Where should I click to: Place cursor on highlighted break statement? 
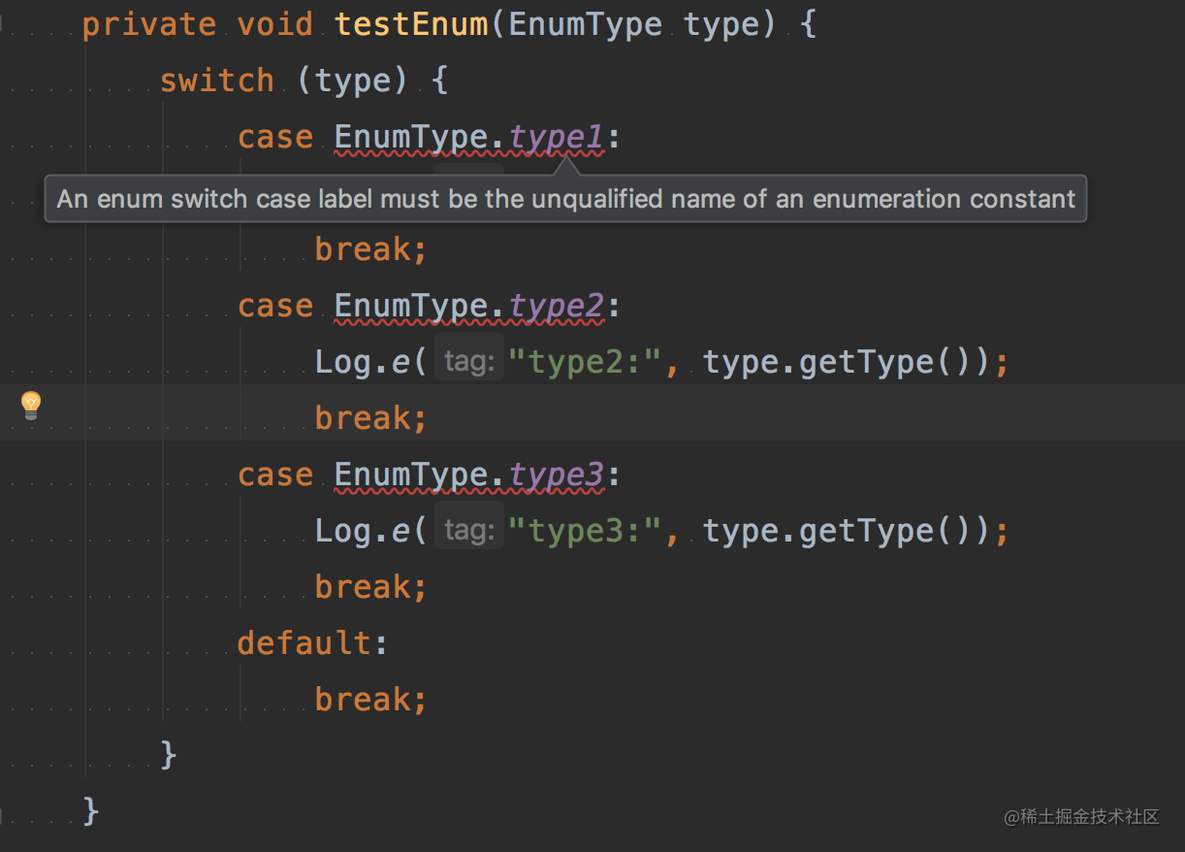(x=371, y=418)
